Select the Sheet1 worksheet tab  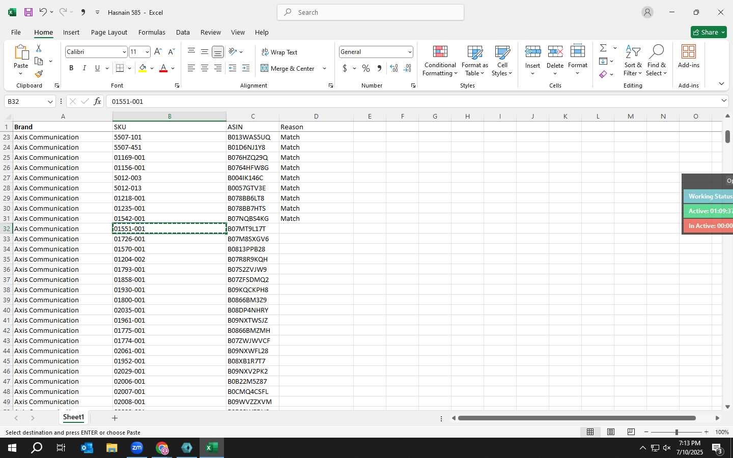(73, 417)
